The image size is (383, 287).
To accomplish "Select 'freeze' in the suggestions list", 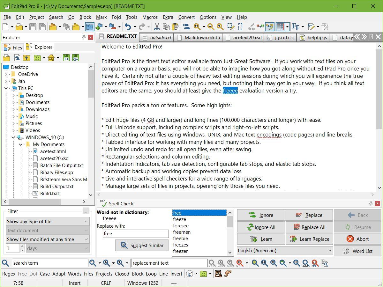I will coord(199,219).
